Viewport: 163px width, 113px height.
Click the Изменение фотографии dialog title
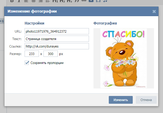pos(32,11)
